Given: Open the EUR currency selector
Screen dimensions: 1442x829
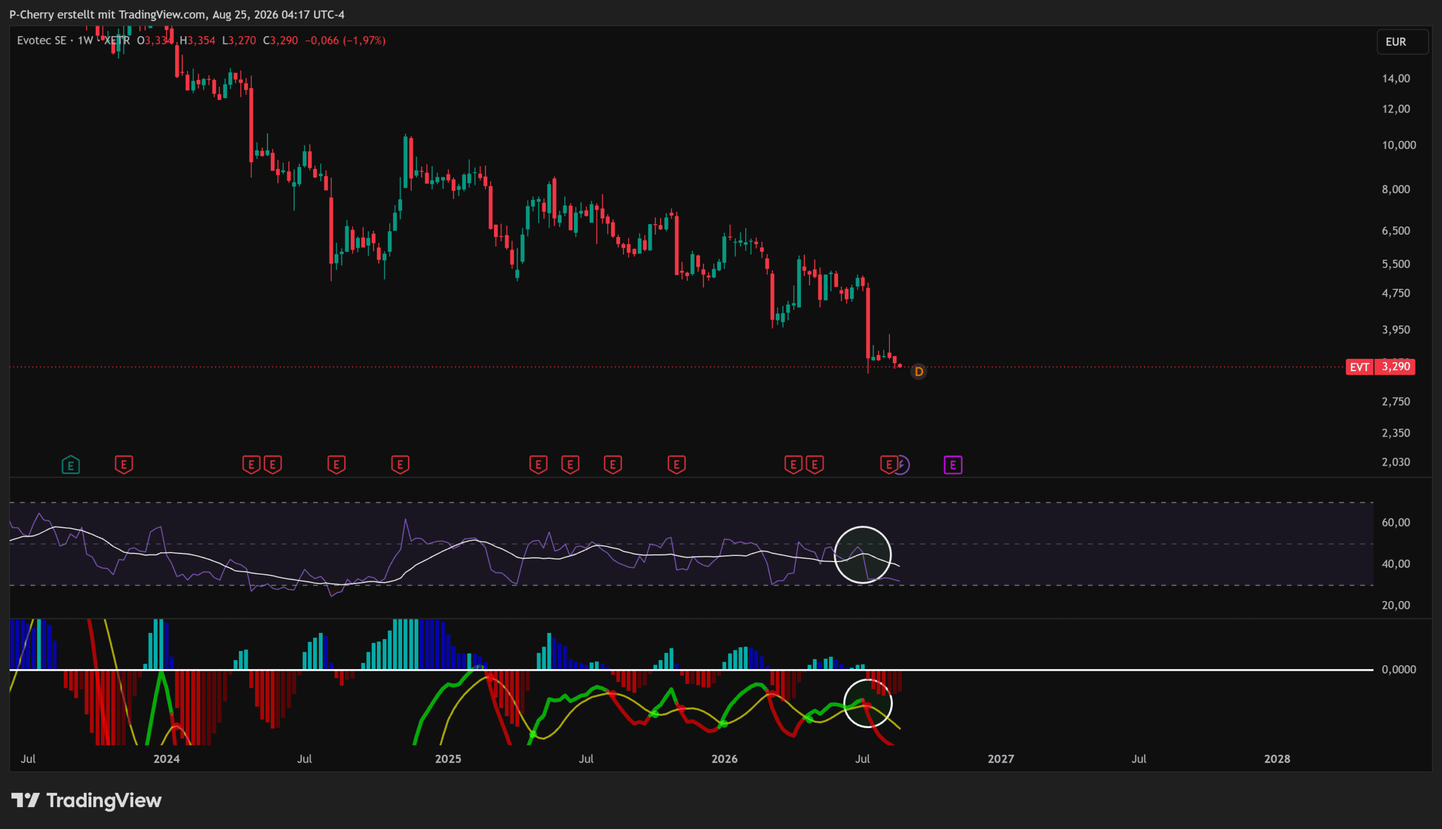Looking at the screenshot, I should [1402, 42].
